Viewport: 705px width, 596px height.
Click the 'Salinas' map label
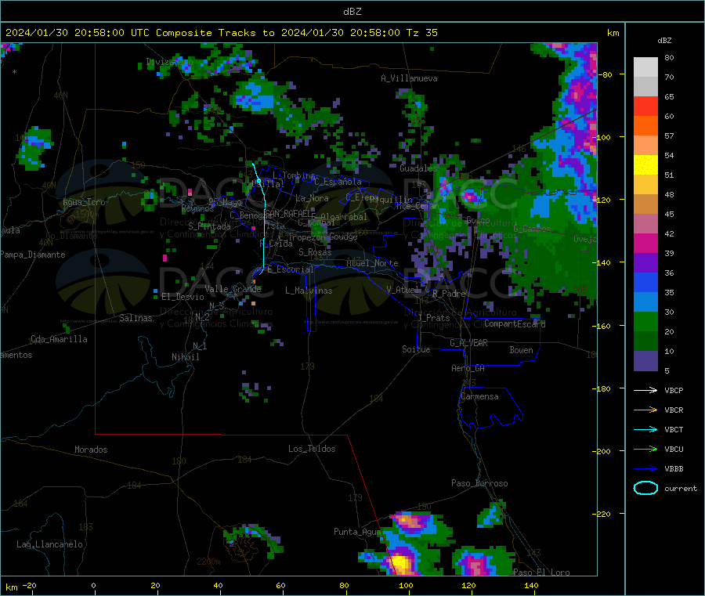tap(136, 318)
